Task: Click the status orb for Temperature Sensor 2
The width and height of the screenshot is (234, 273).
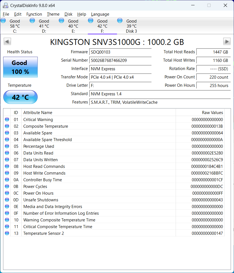Action: (x=7, y=233)
